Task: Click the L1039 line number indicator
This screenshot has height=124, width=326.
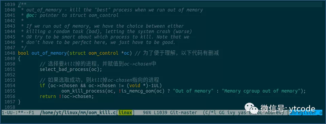Action: coord(161,113)
